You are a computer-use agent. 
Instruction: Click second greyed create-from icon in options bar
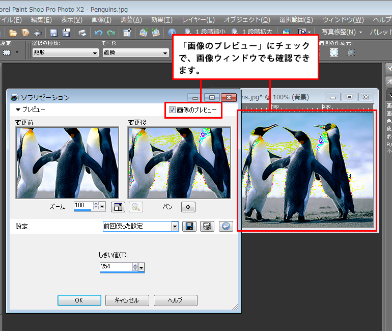pyautogui.click(x=351, y=52)
